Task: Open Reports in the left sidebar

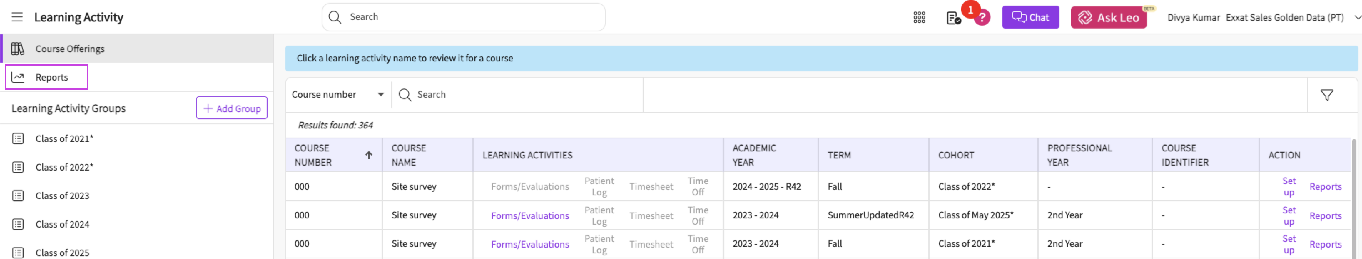Action: [51, 77]
